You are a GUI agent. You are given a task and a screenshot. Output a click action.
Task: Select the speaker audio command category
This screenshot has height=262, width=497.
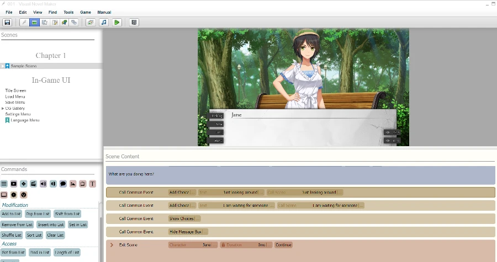44,184
